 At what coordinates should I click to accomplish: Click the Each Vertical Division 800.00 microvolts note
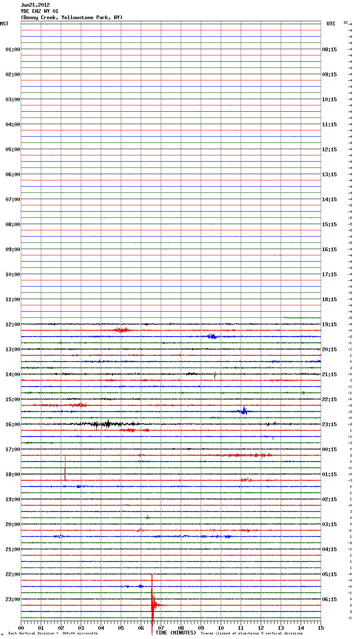click(53, 633)
